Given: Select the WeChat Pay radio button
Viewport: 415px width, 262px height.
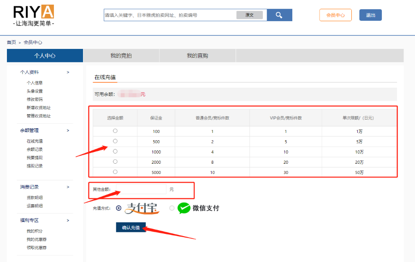Looking at the screenshot, I should coord(172,208).
